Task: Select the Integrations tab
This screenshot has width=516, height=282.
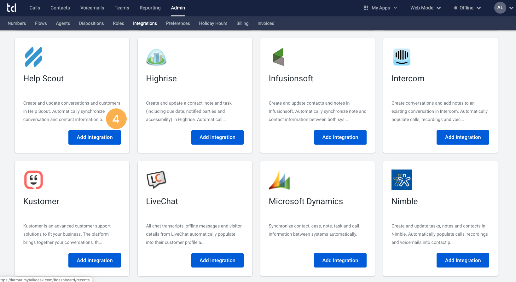Action: [145, 23]
